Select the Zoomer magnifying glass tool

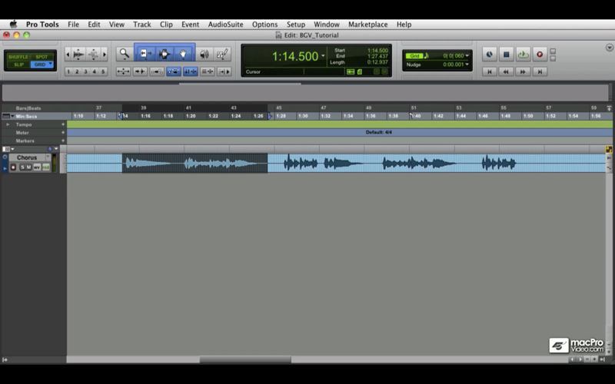click(125, 54)
